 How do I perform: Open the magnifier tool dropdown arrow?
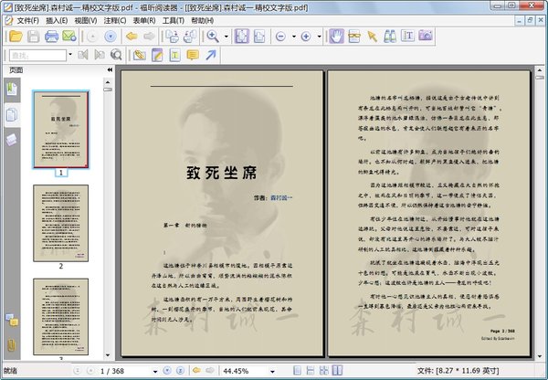pos(227,37)
